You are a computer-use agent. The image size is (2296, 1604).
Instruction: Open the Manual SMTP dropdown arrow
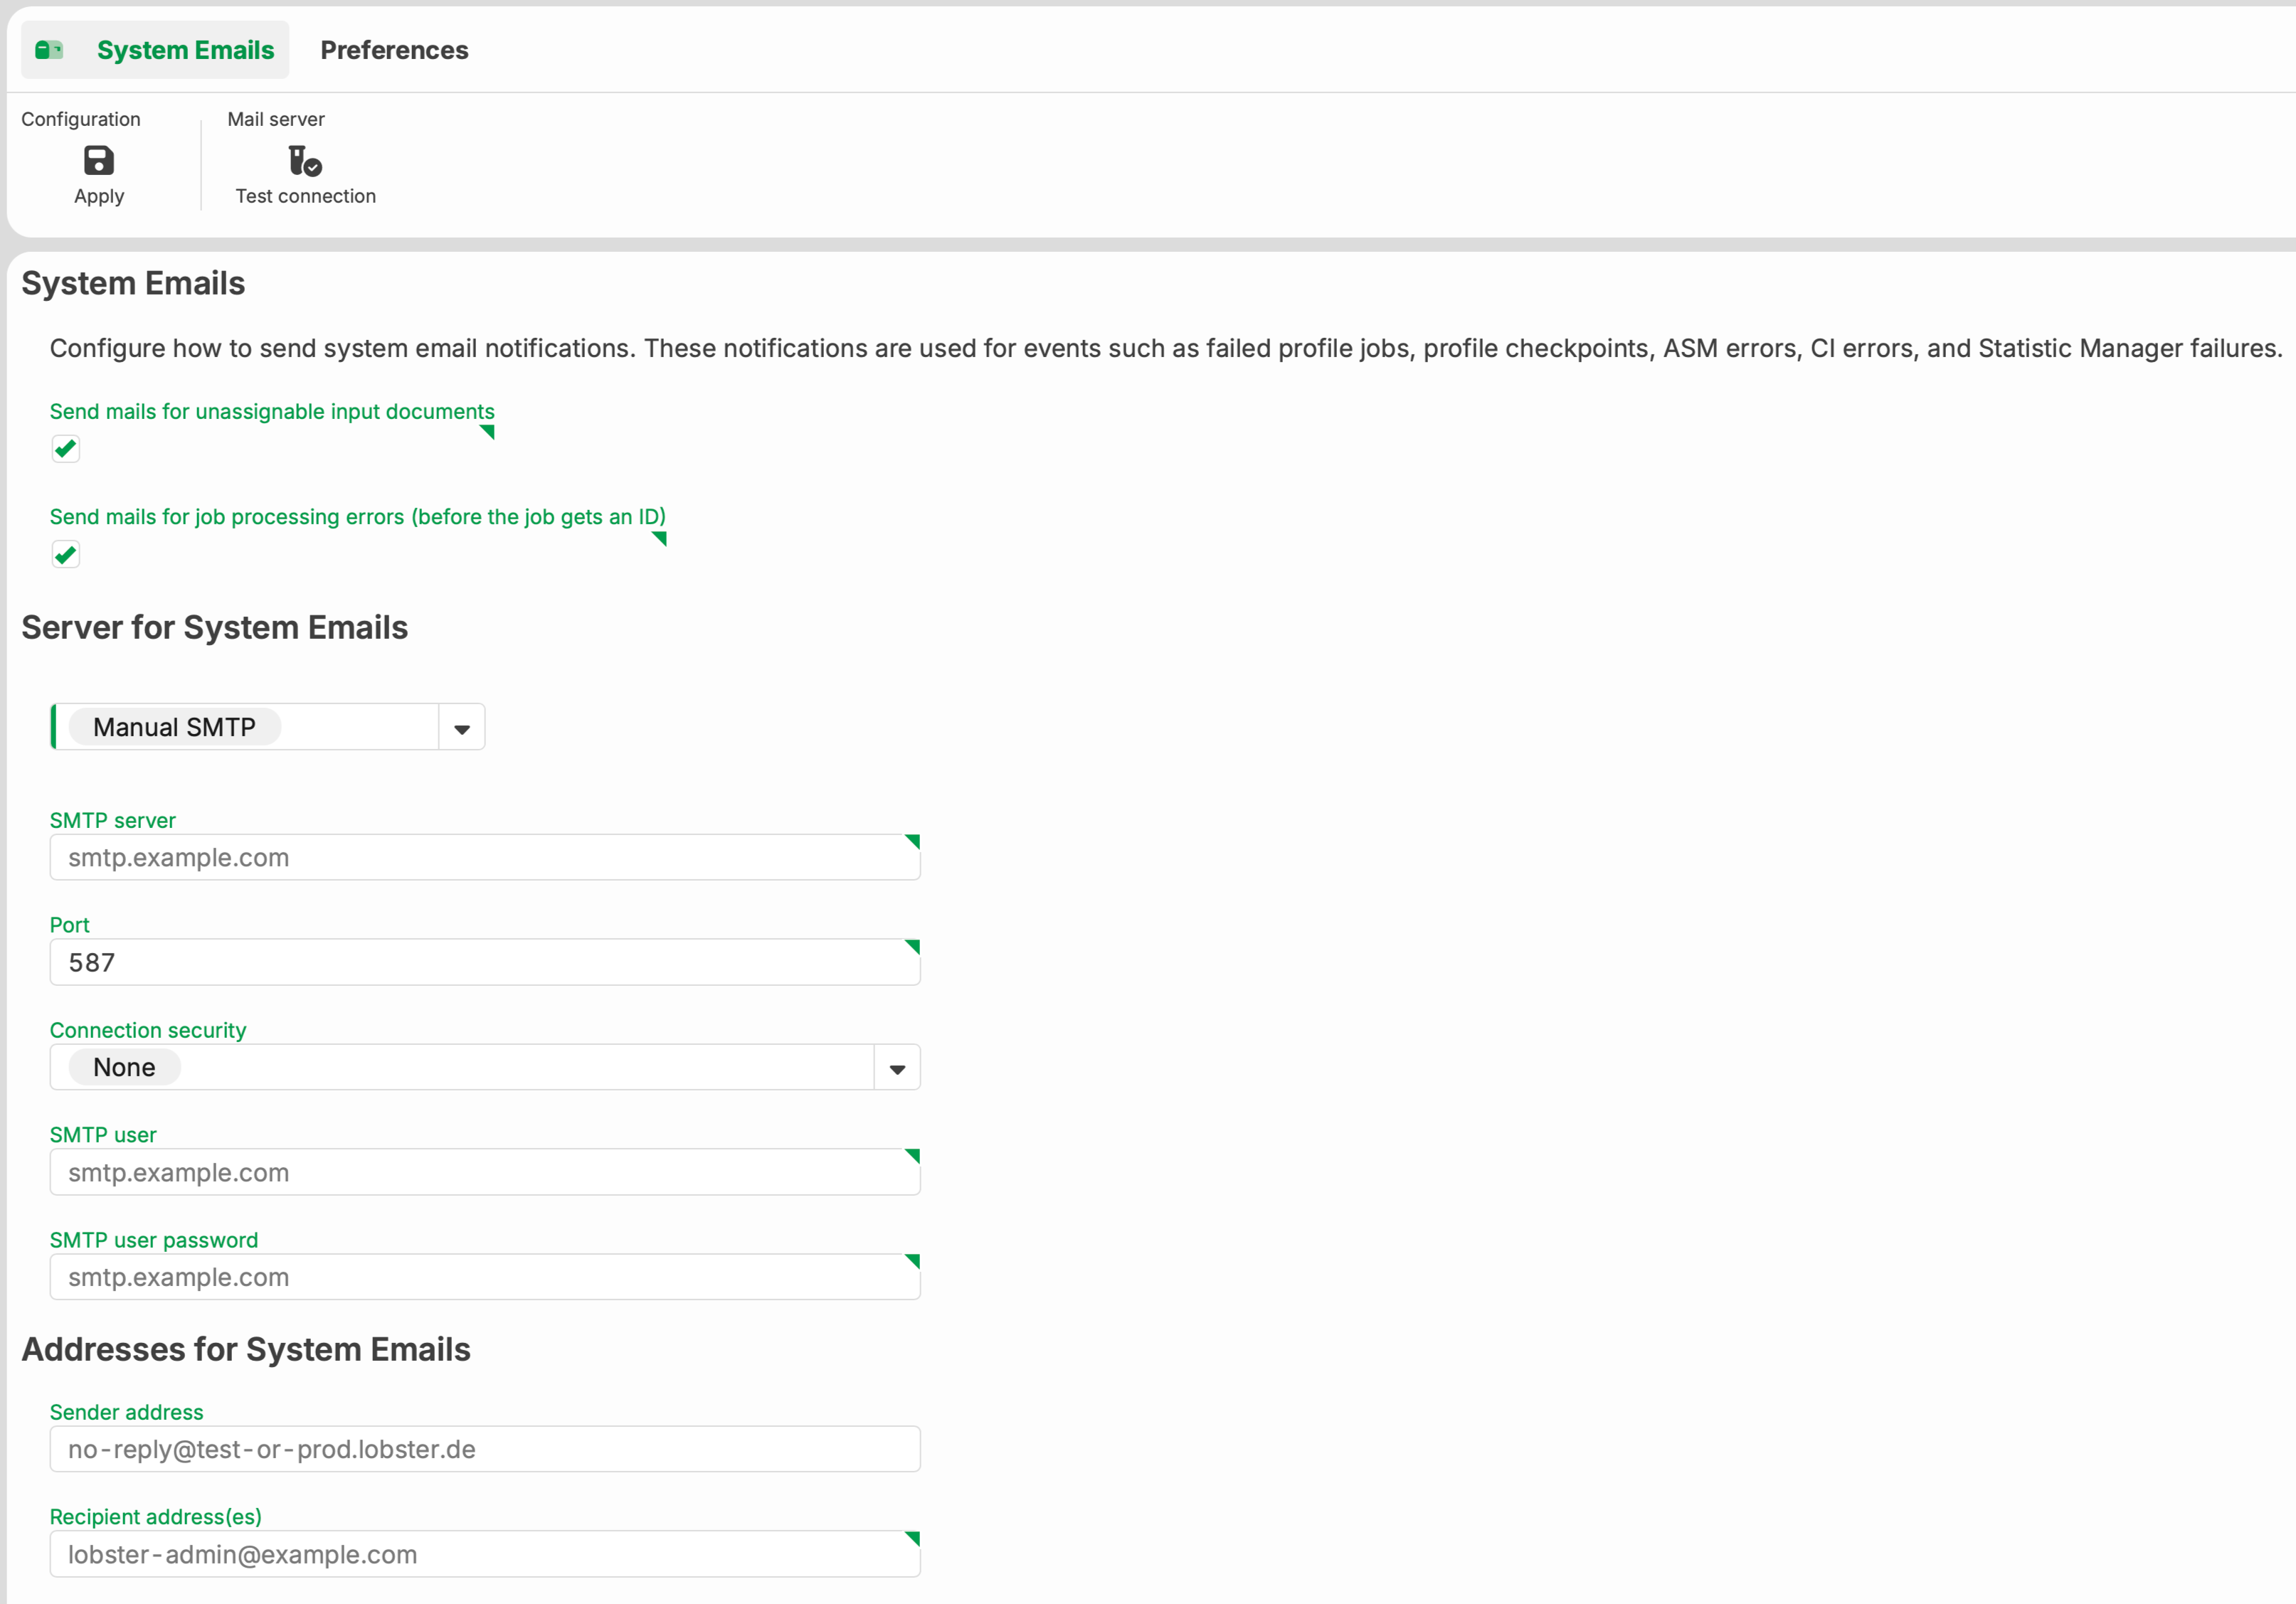[462, 728]
